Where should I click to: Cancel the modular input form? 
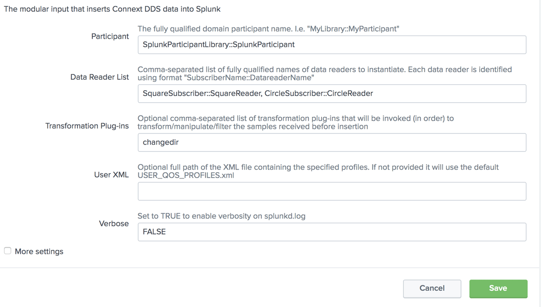(x=432, y=289)
